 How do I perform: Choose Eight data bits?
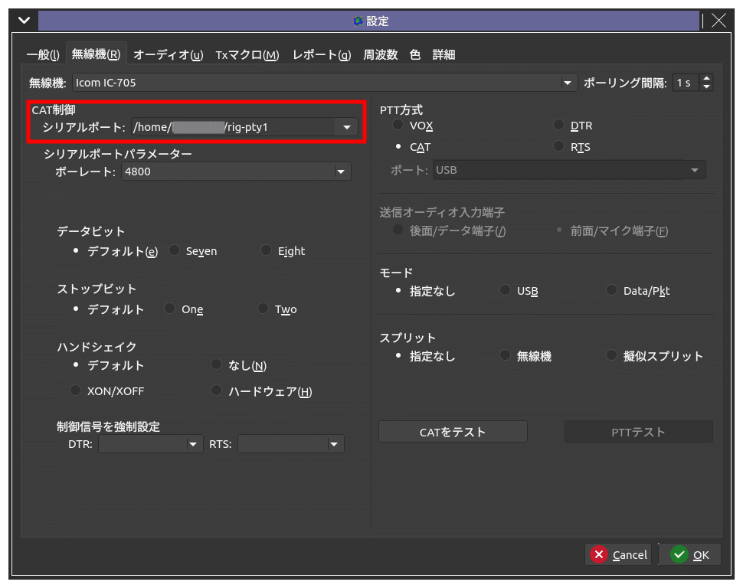pos(265,250)
